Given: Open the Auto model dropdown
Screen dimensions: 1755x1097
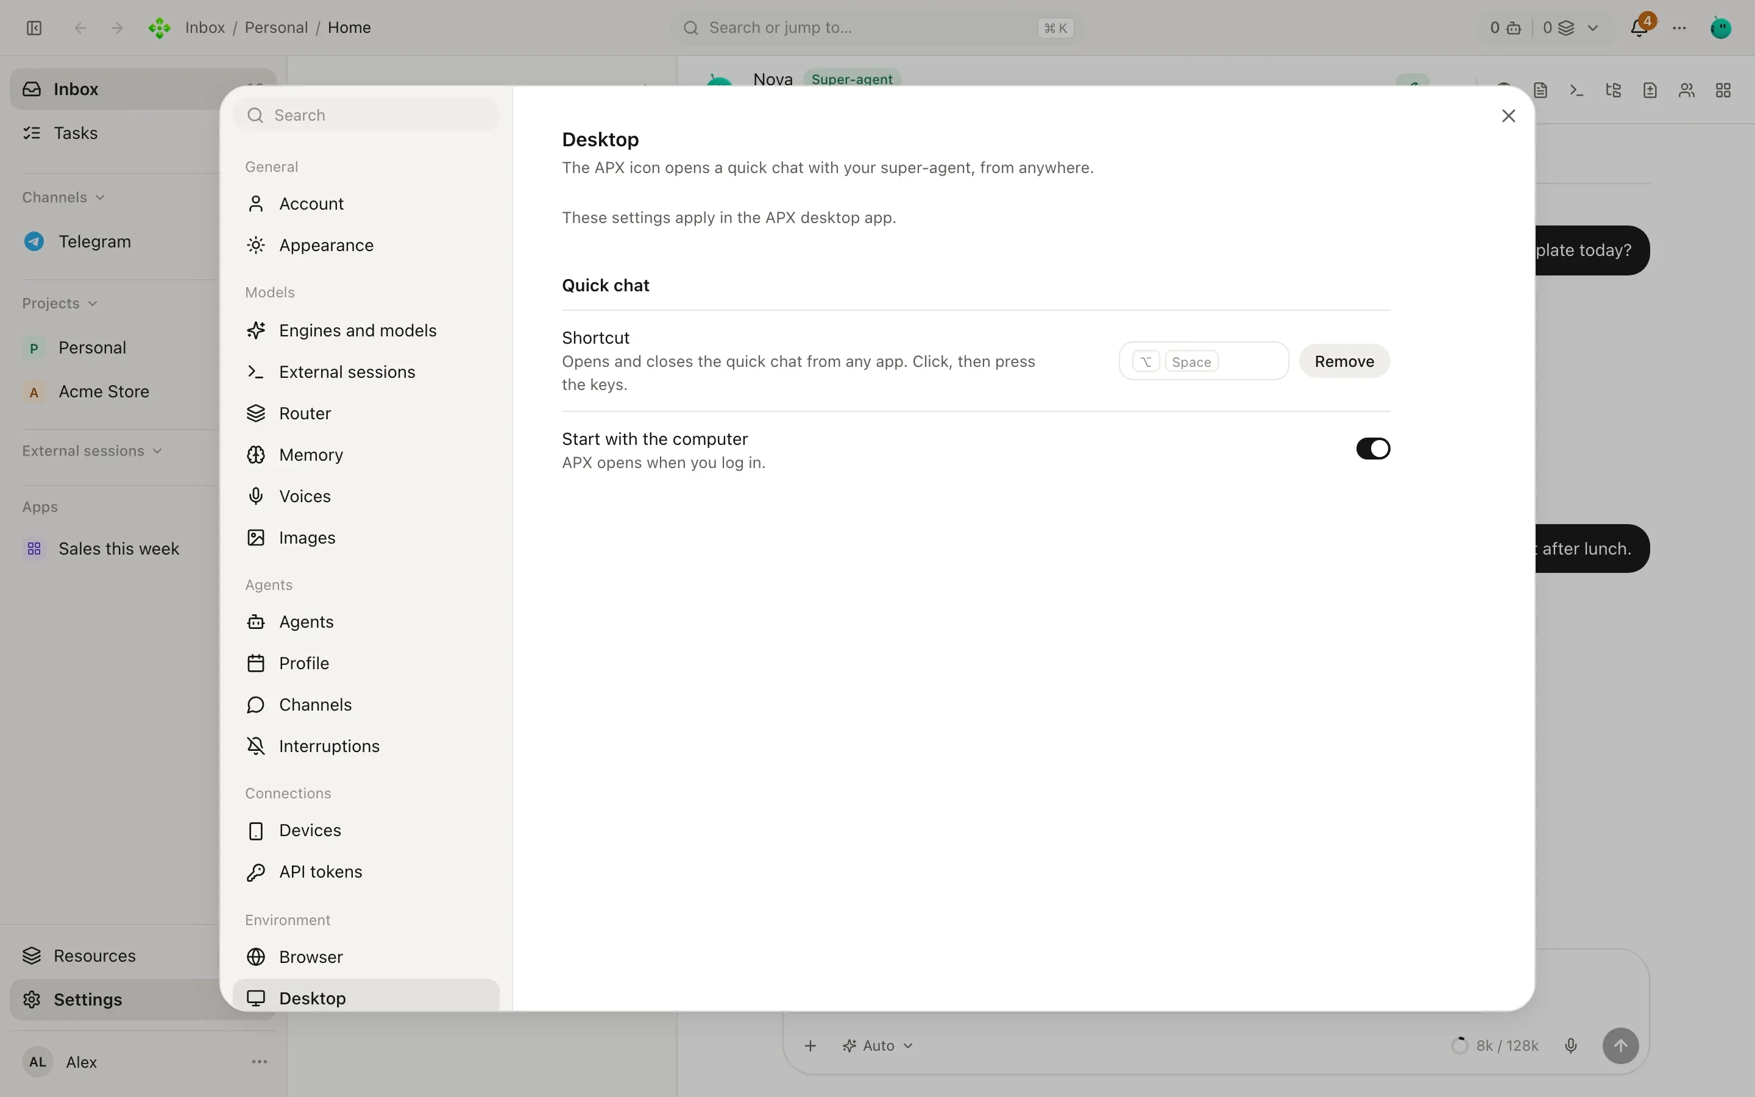Looking at the screenshot, I should (877, 1045).
